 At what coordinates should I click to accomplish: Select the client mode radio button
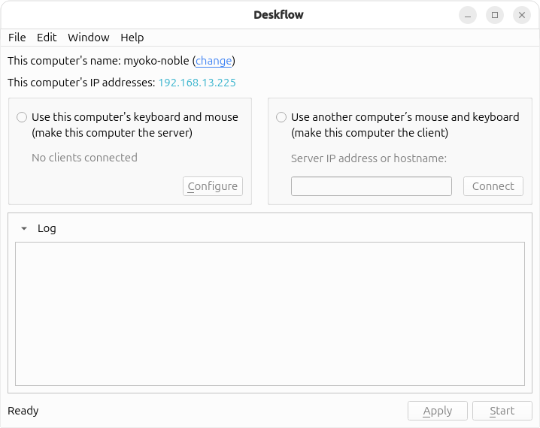coord(281,117)
